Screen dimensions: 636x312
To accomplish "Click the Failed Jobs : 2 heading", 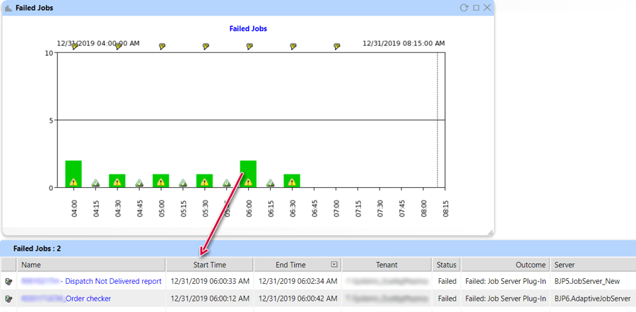I will tap(37, 248).
